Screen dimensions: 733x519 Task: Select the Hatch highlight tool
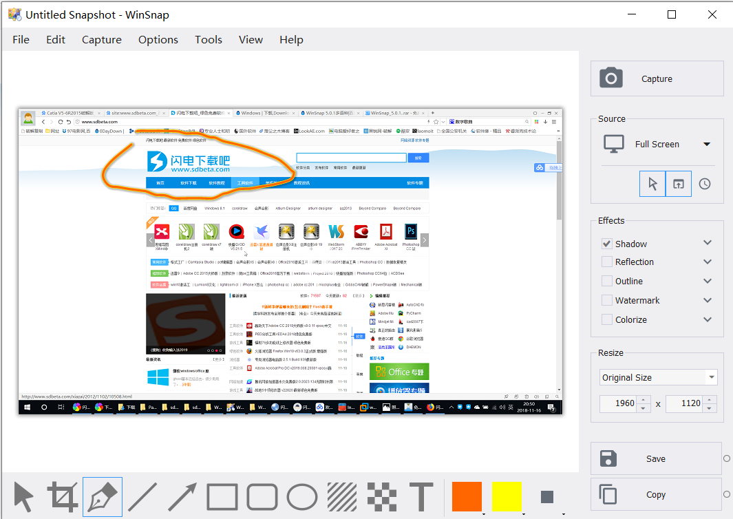342,496
